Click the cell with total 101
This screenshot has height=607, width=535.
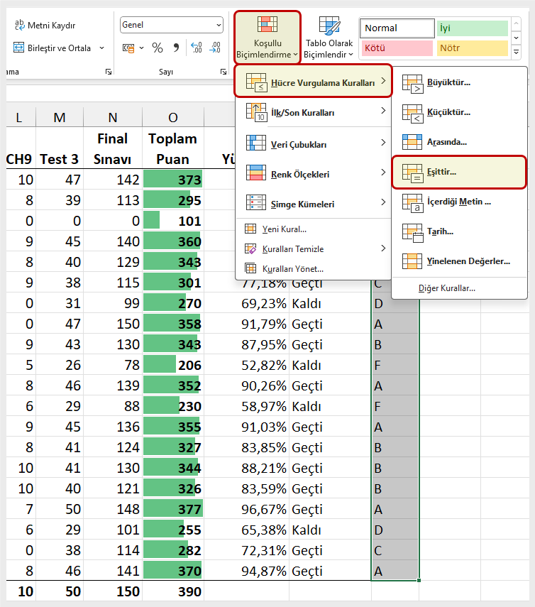[173, 221]
